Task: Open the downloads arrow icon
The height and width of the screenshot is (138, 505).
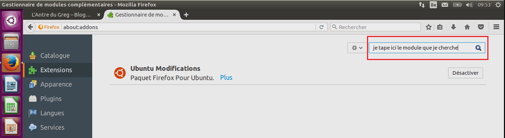Action: [453, 27]
